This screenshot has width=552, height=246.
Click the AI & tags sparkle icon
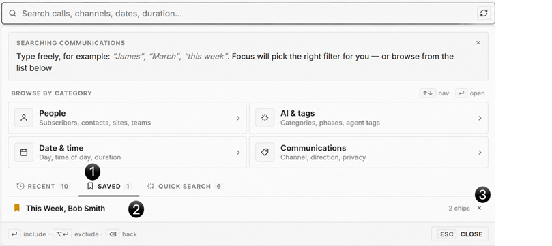click(x=265, y=118)
